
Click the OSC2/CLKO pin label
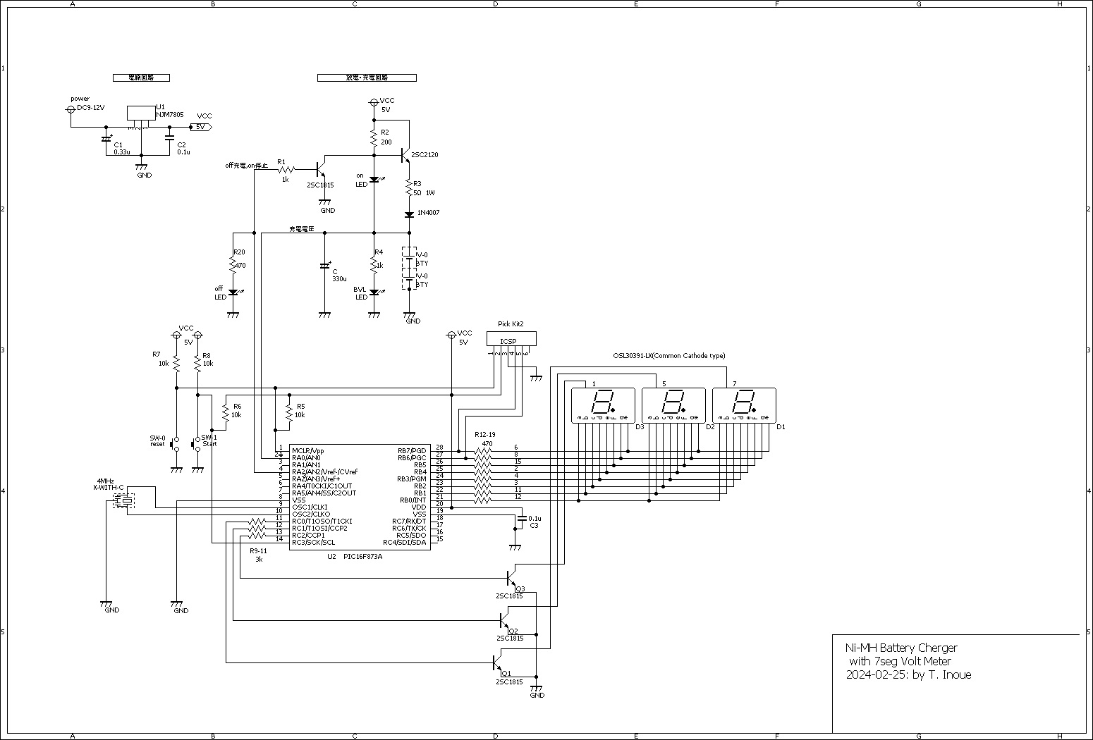click(x=311, y=514)
